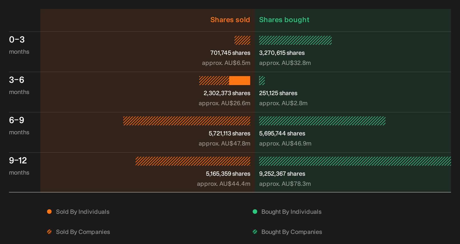Click the 9,252,367 shares value
Image resolution: width=460 pixels, height=244 pixels.
coord(282,174)
